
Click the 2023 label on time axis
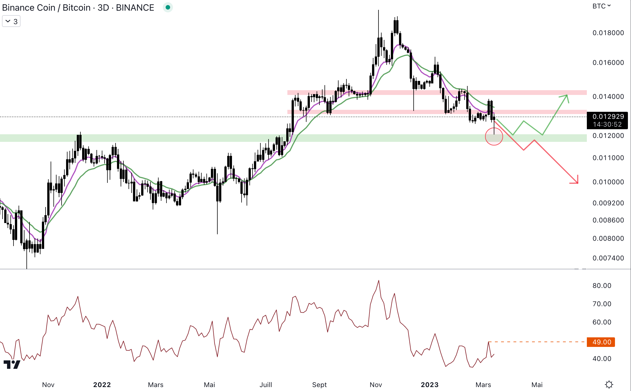(x=429, y=385)
